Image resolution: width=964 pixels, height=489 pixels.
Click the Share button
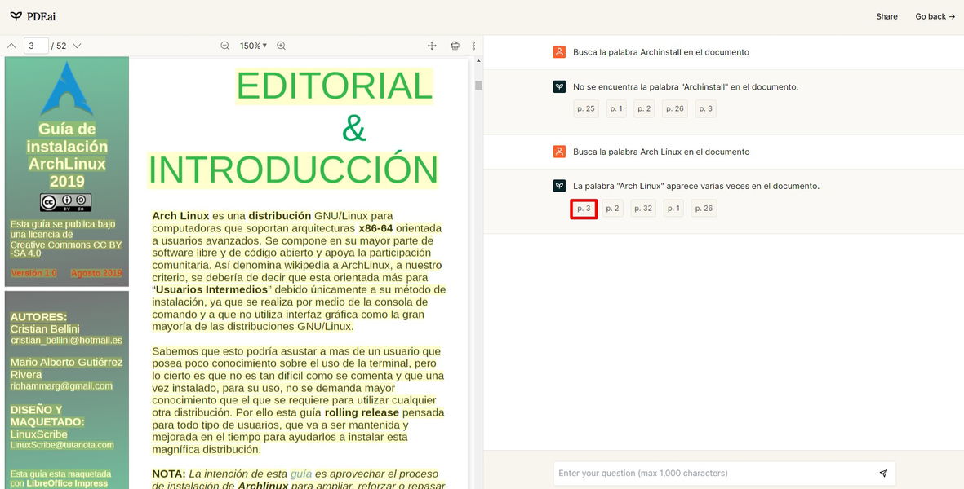886,16
